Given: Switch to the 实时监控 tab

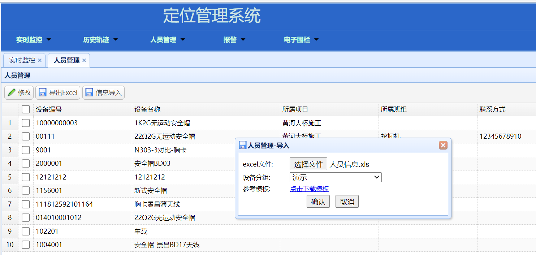Looking at the screenshot, I should click(x=22, y=60).
